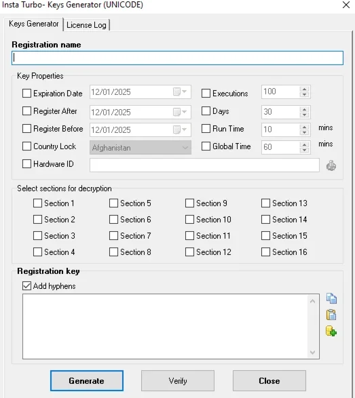Open Register After calendar picker

pos(180,112)
